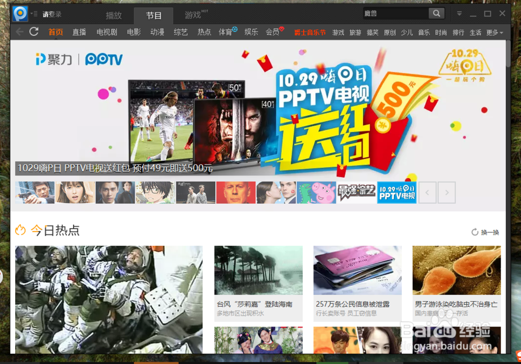Click the 10.29 嗨P日 badge icon
Image resolution: width=521 pixels, height=364 pixels.
[x=465, y=66]
